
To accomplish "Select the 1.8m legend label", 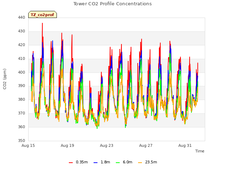I will click(x=105, y=162).
